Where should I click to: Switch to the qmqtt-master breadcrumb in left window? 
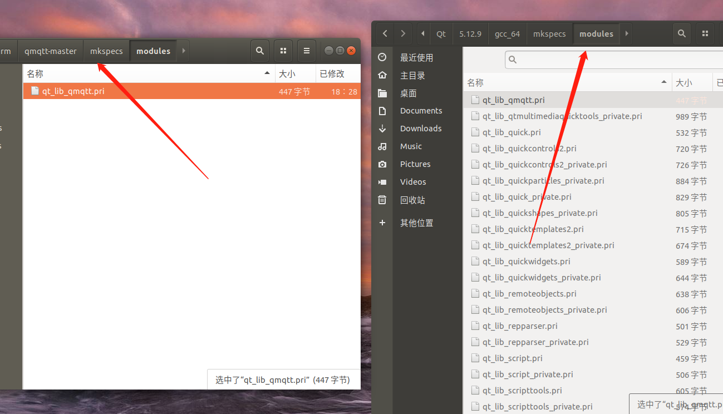pyautogui.click(x=51, y=51)
